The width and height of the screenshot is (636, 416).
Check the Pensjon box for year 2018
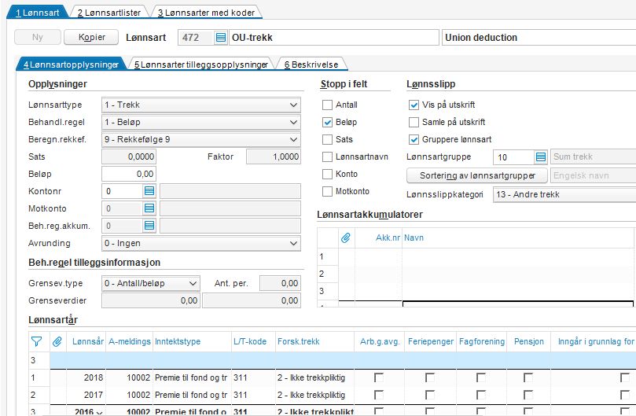[528, 377]
